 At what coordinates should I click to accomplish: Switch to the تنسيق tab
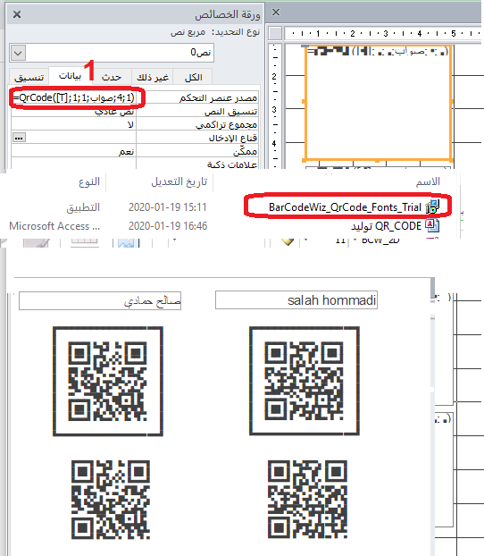point(29,77)
